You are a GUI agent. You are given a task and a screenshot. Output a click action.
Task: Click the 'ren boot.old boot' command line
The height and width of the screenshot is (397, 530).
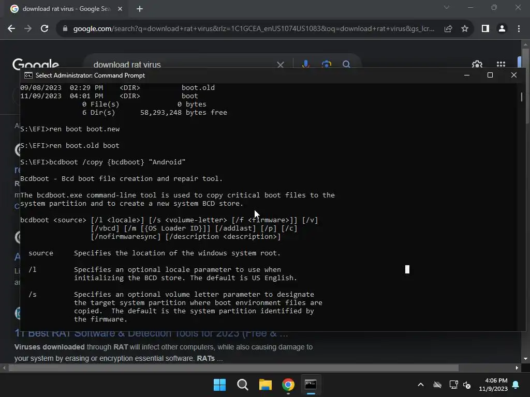[70, 145]
